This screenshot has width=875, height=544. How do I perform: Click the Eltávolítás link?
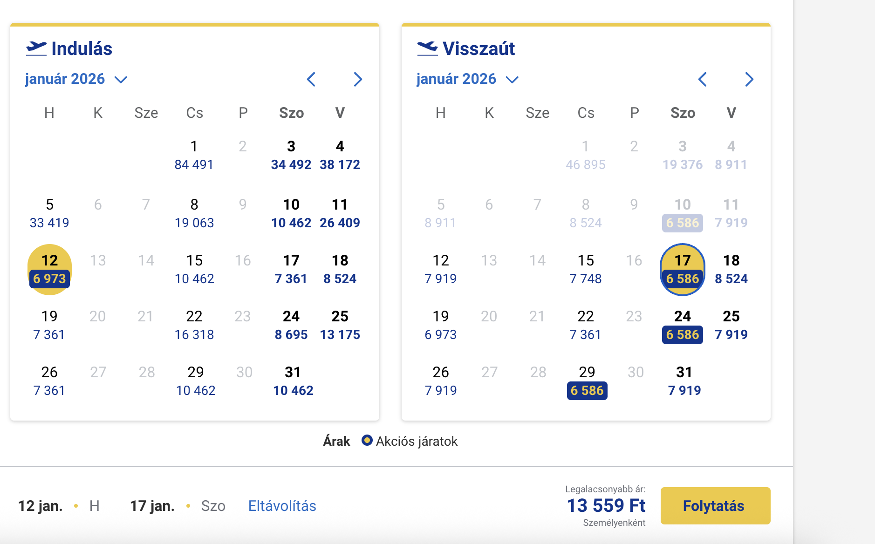click(282, 506)
